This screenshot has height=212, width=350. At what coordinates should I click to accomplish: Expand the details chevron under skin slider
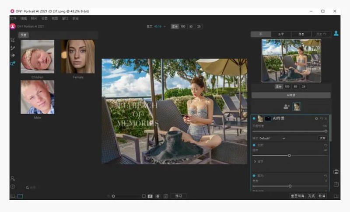[255, 161]
